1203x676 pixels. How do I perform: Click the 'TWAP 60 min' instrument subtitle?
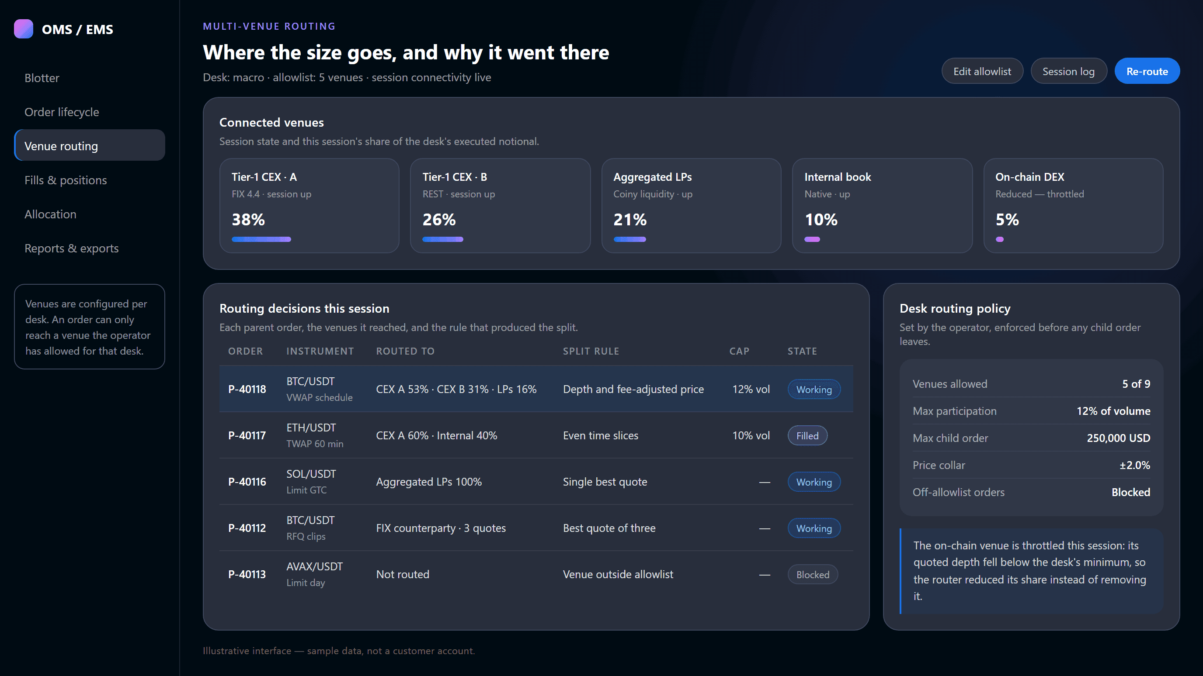click(315, 444)
